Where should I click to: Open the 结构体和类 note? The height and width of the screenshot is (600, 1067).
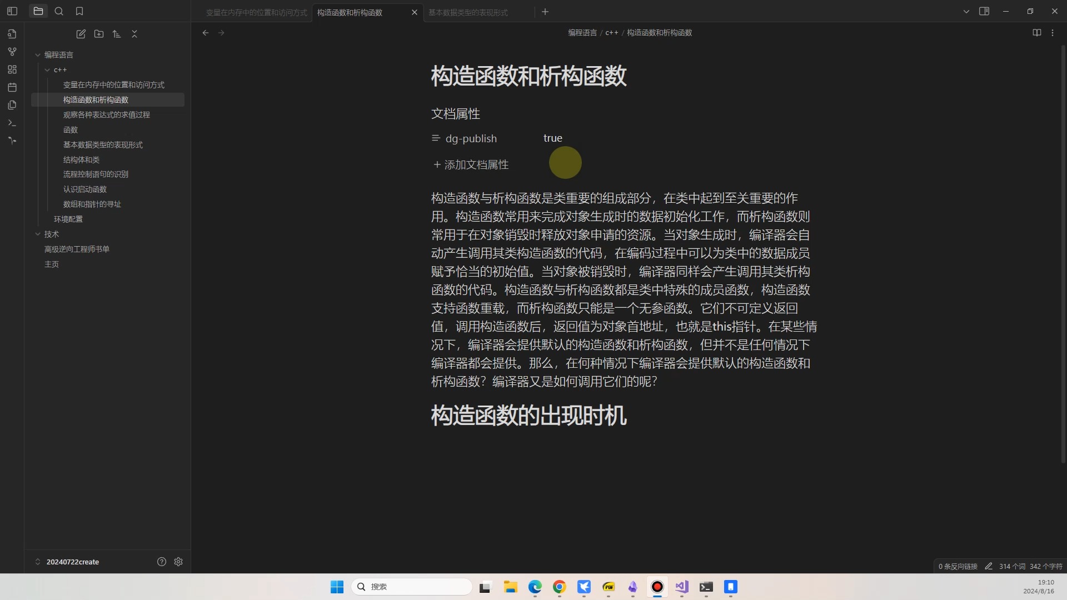(x=81, y=160)
